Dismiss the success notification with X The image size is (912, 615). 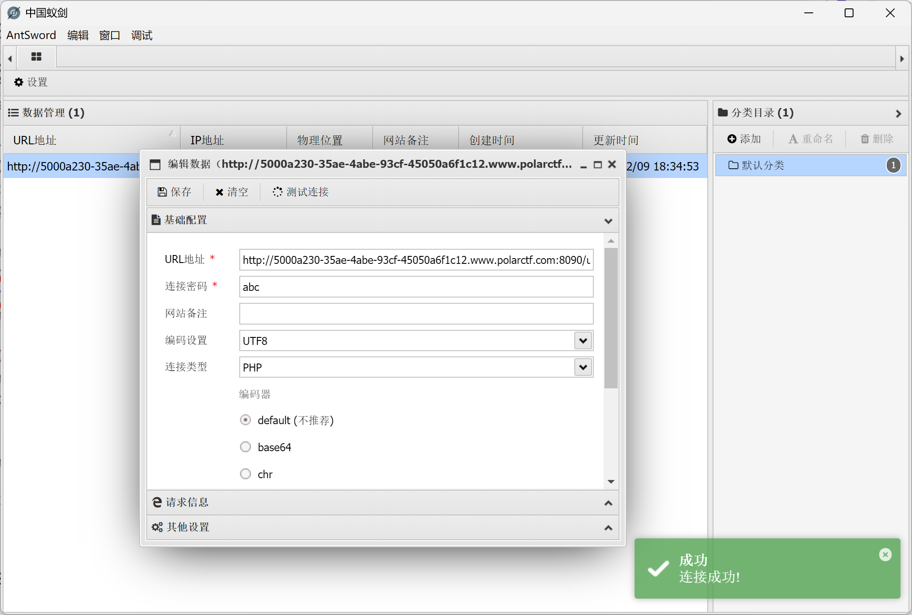[x=885, y=554]
